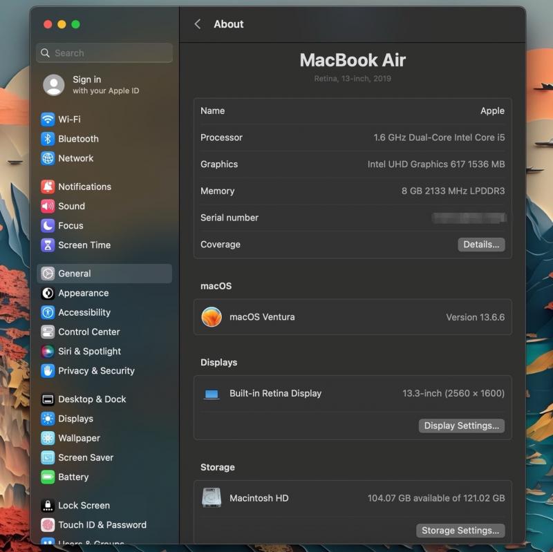Click the processor value 1.6 GHz Dual-Core
This screenshot has height=552, width=553.
tap(439, 137)
